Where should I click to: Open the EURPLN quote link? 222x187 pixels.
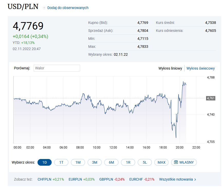click(x=75, y=179)
